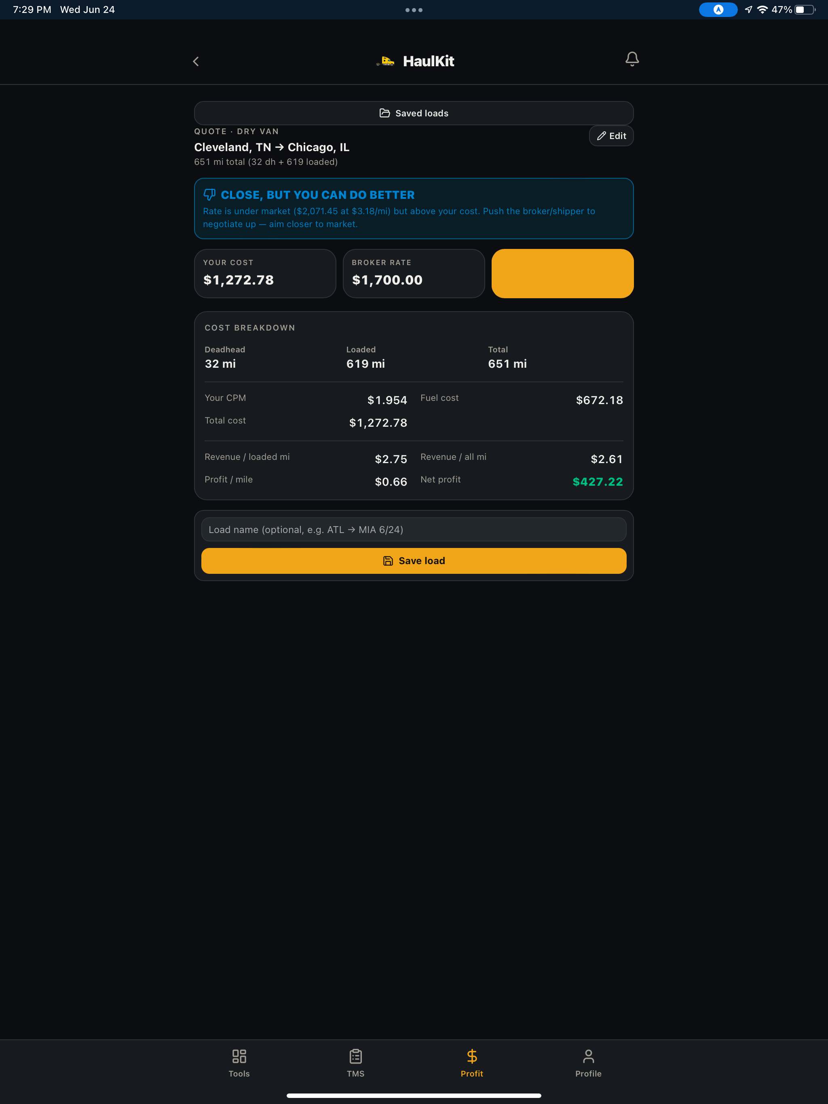Tap the COST BREAKDOWN heading

(x=250, y=328)
